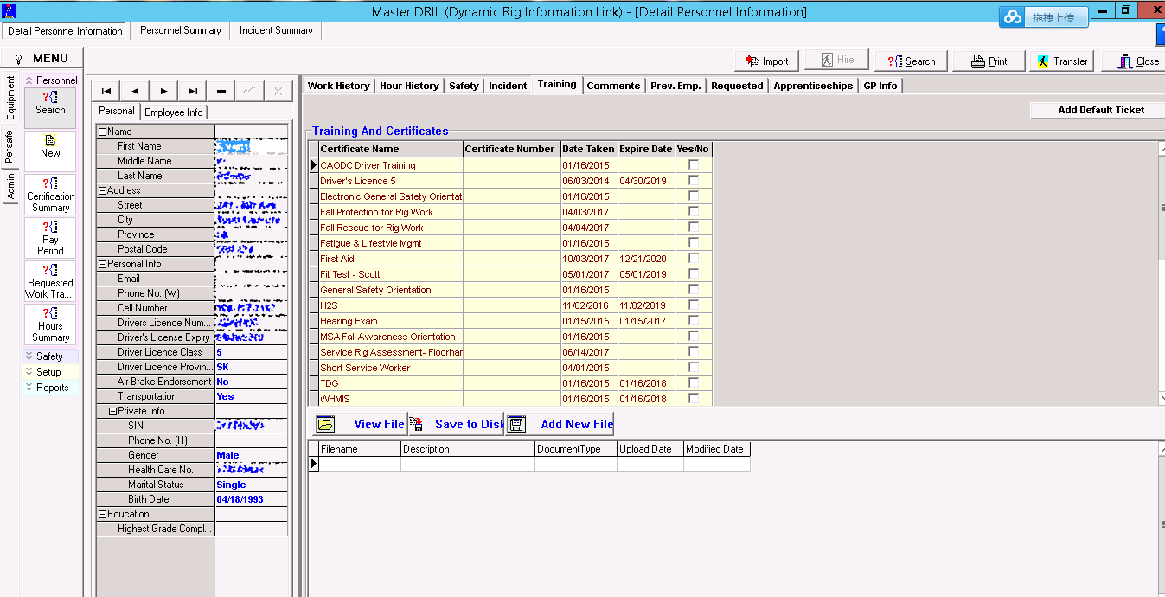Tick Yes/No for CAODC Driver Training
This screenshot has width=1165, height=597.
click(x=693, y=164)
